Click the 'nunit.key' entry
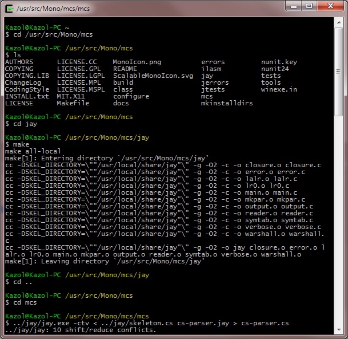 (279, 62)
